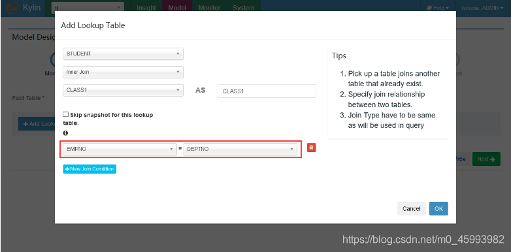The width and height of the screenshot is (511, 252).
Task: Switch to the Insight tab
Action: point(146,8)
